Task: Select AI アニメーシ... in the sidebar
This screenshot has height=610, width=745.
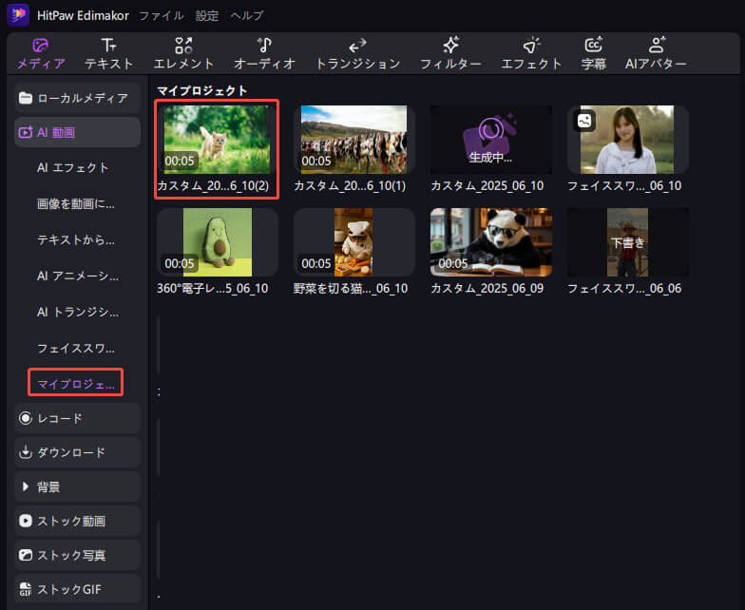Action: point(78,276)
